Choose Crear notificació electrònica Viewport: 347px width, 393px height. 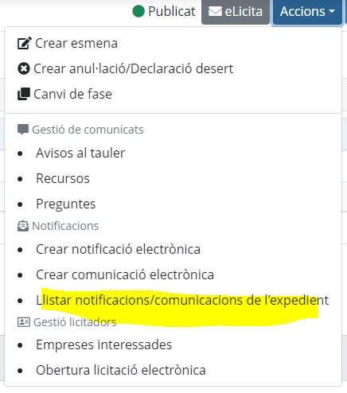click(x=119, y=249)
